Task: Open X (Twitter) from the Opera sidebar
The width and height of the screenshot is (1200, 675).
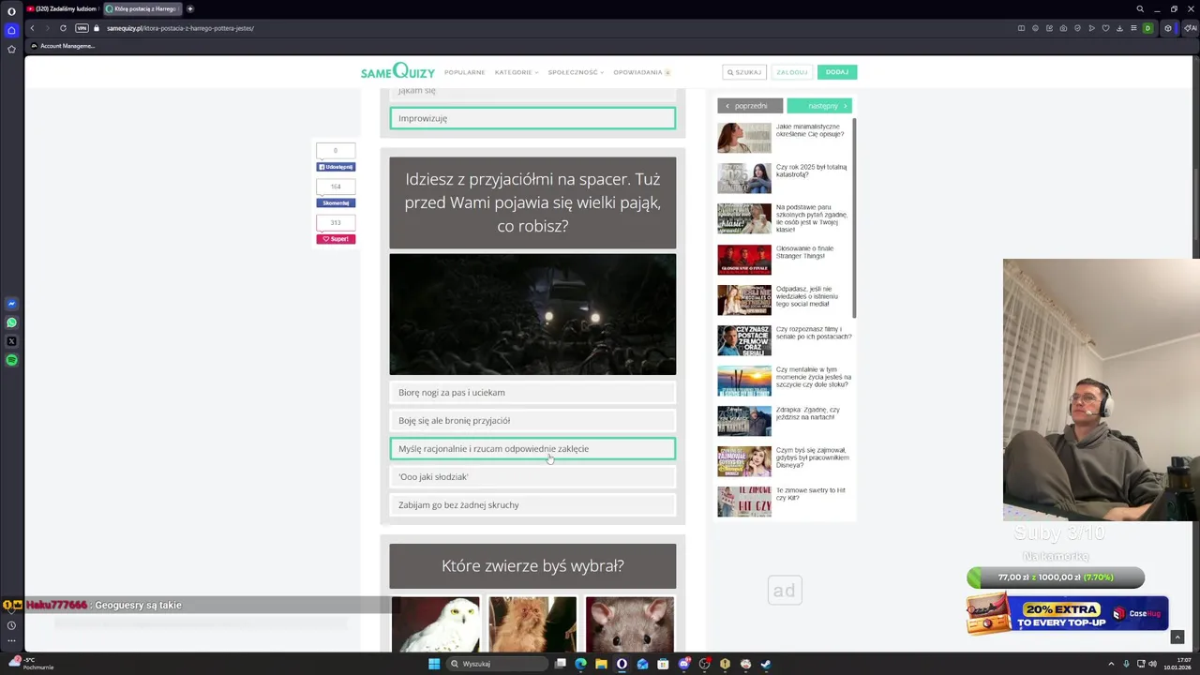Action: (11, 341)
